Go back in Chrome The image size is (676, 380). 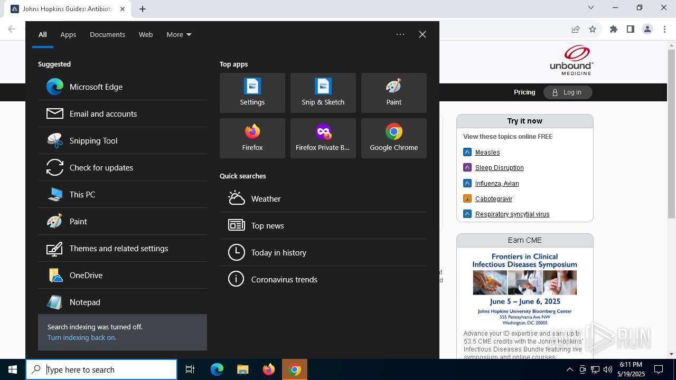point(12,29)
